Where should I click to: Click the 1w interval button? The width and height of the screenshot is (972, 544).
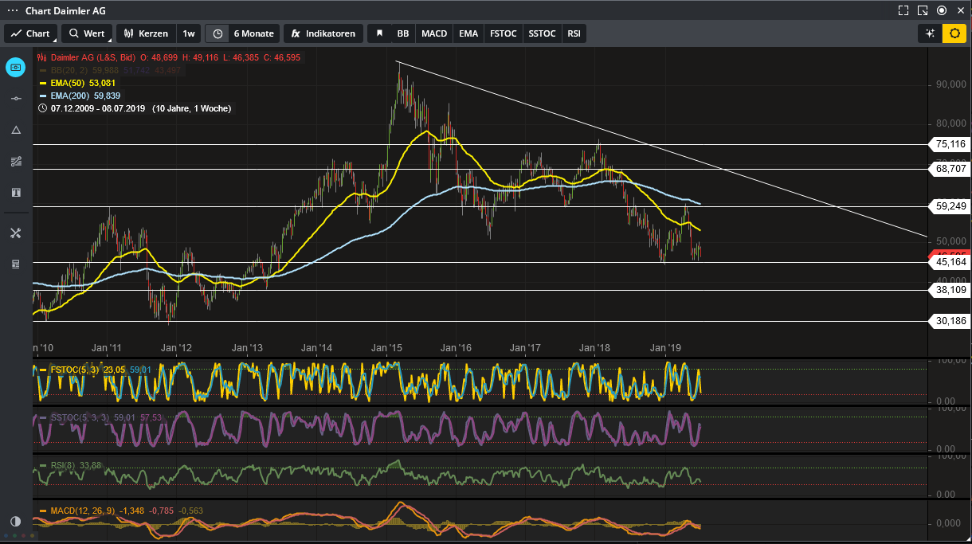[x=189, y=33]
